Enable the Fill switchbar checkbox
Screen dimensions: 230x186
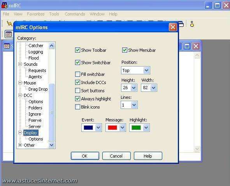(77, 74)
